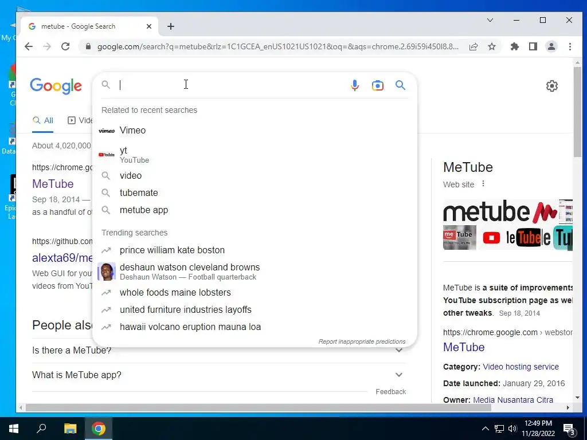Open network status tray icon
Viewport: 587px width, 440px height.
pos(499,429)
